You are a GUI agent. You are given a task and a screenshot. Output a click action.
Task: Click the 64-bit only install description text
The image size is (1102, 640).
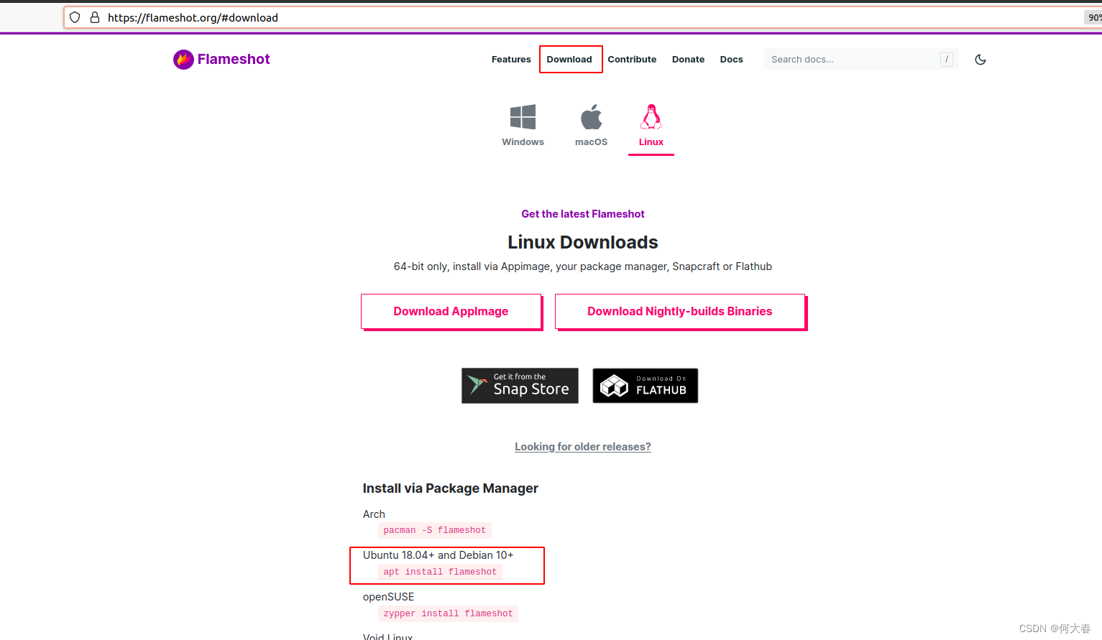click(583, 266)
